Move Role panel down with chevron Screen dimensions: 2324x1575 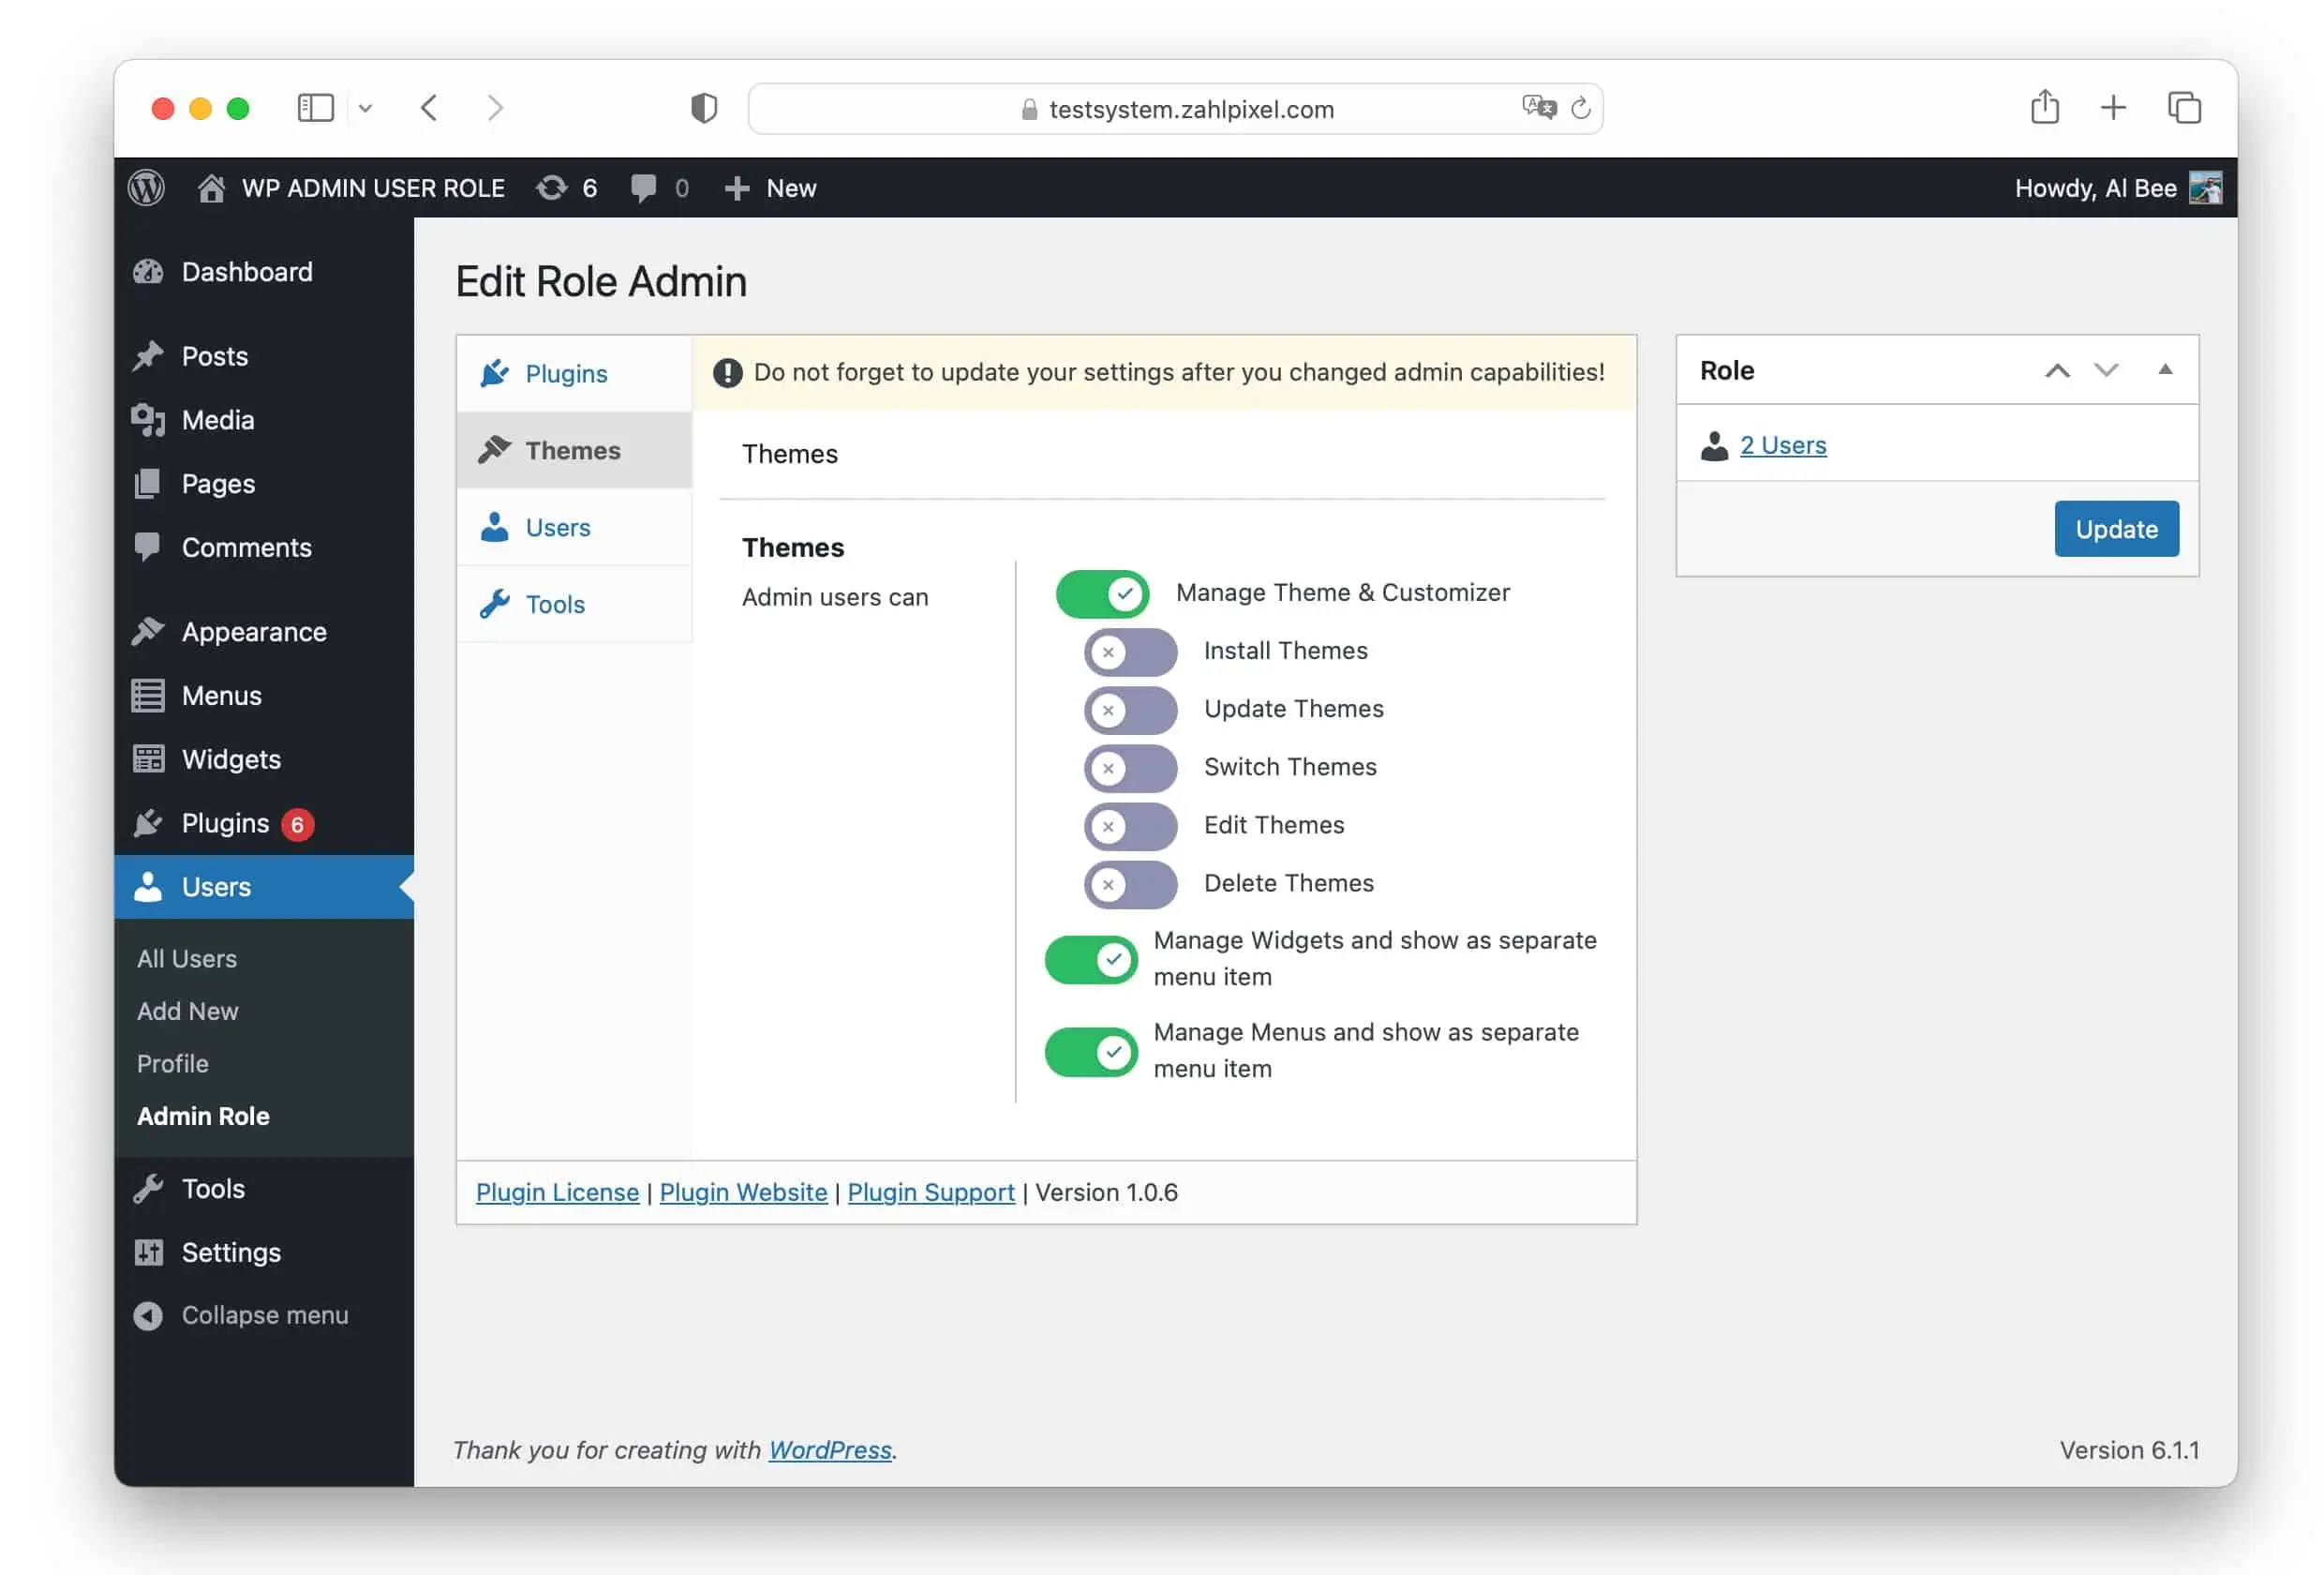(x=2106, y=370)
